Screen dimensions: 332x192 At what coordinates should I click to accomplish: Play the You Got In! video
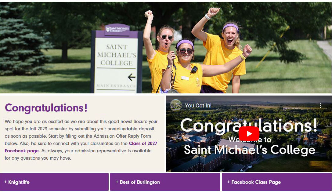click(249, 133)
